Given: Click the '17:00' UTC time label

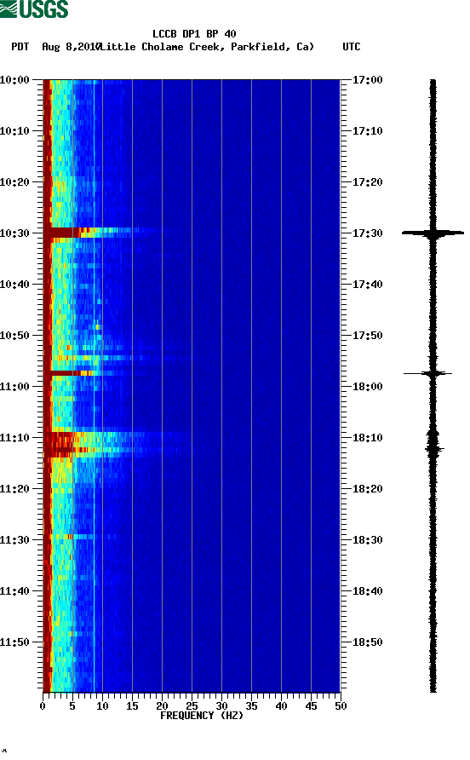Looking at the screenshot, I should (367, 80).
